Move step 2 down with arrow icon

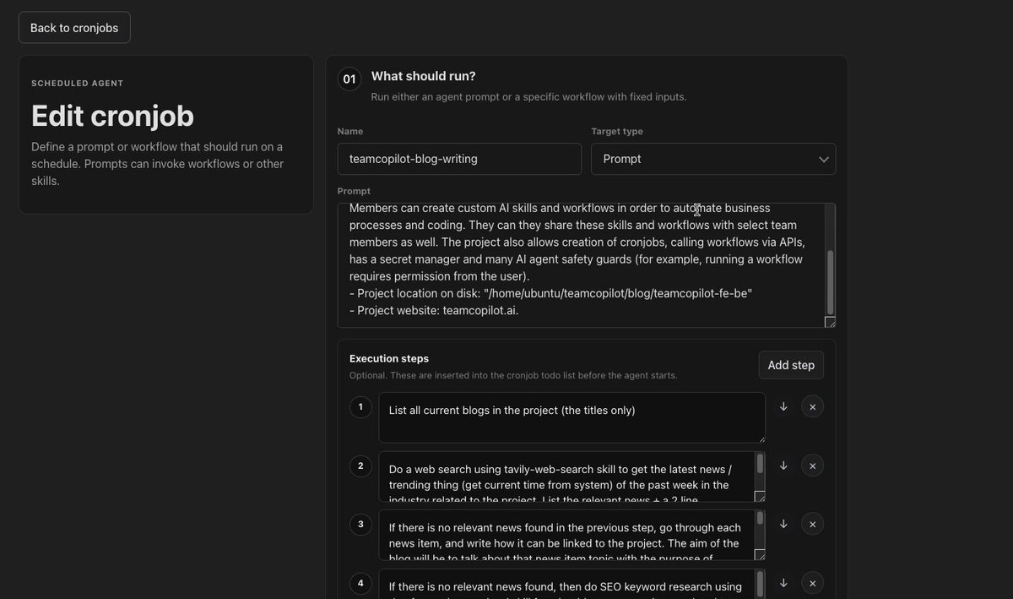pyautogui.click(x=783, y=466)
